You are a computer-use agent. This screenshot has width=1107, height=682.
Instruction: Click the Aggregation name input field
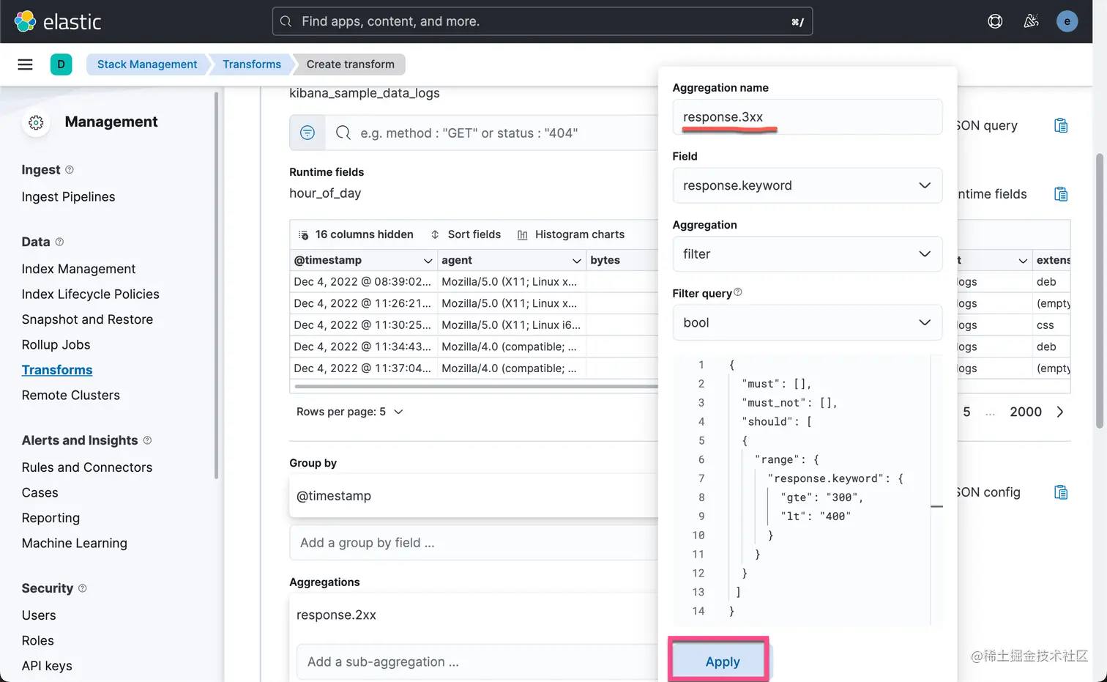pos(807,117)
